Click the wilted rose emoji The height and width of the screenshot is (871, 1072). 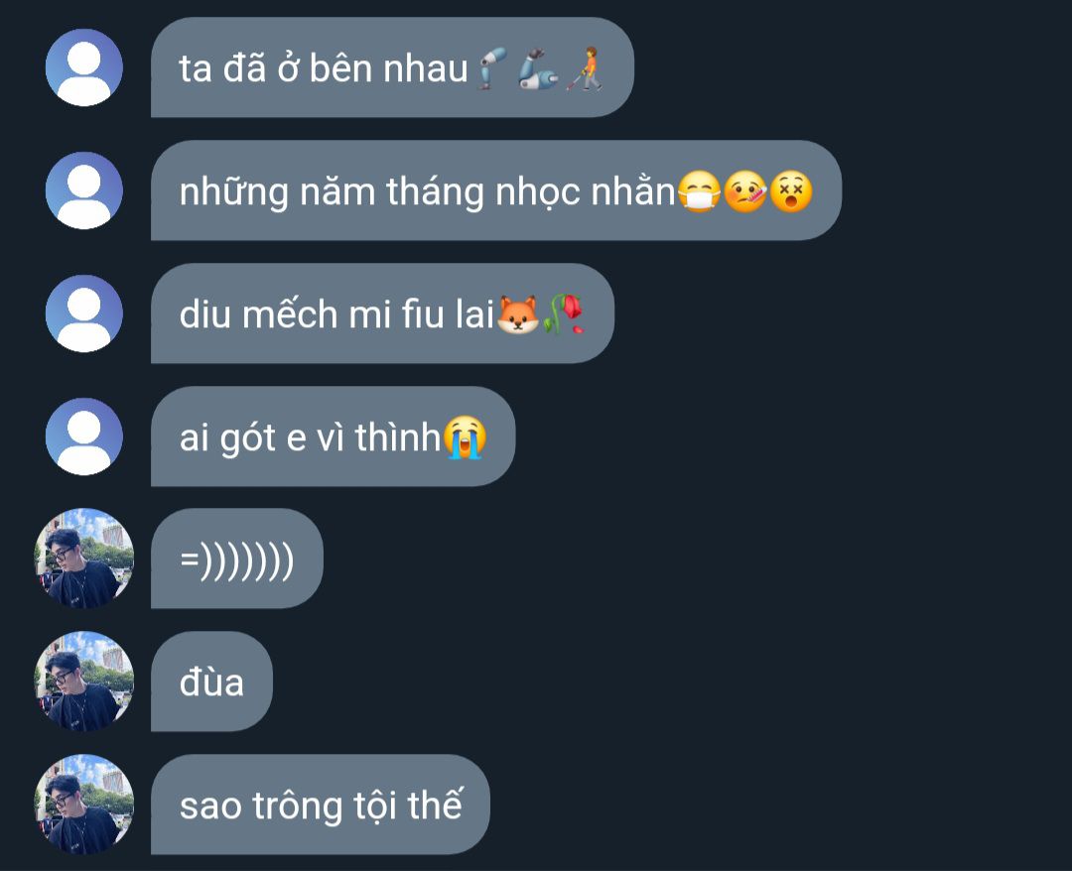564,314
